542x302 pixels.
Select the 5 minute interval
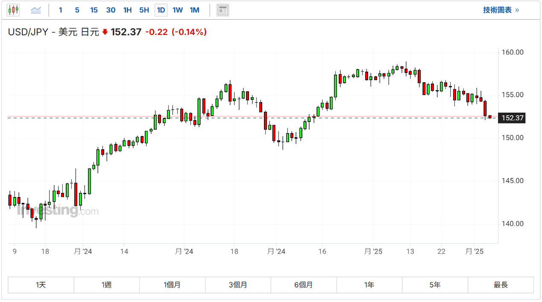click(x=77, y=10)
